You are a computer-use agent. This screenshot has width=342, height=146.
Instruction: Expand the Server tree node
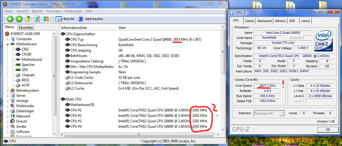(x=8, y=96)
